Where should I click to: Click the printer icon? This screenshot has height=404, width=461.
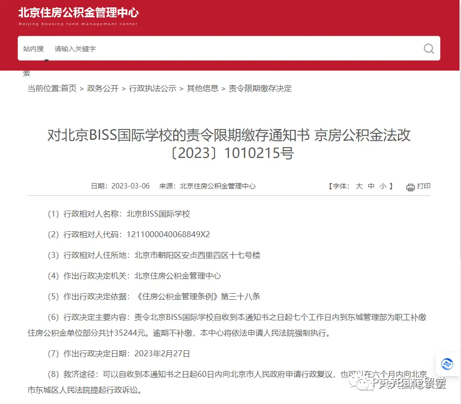pyautogui.click(x=410, y=187)
